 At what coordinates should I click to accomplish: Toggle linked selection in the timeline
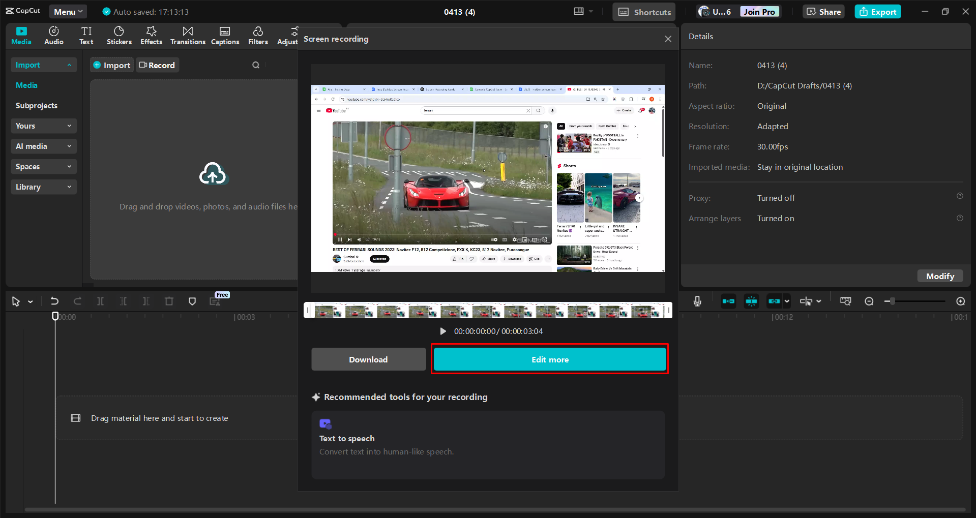click(x=774, y=301)
